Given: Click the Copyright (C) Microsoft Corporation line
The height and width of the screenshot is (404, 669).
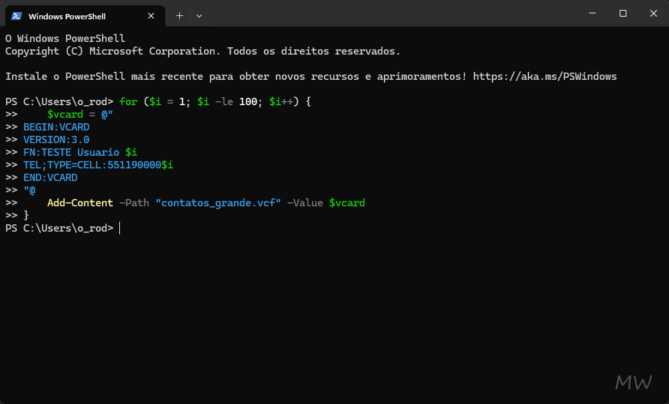Looking at the screenshot, I should pos(203,51).
